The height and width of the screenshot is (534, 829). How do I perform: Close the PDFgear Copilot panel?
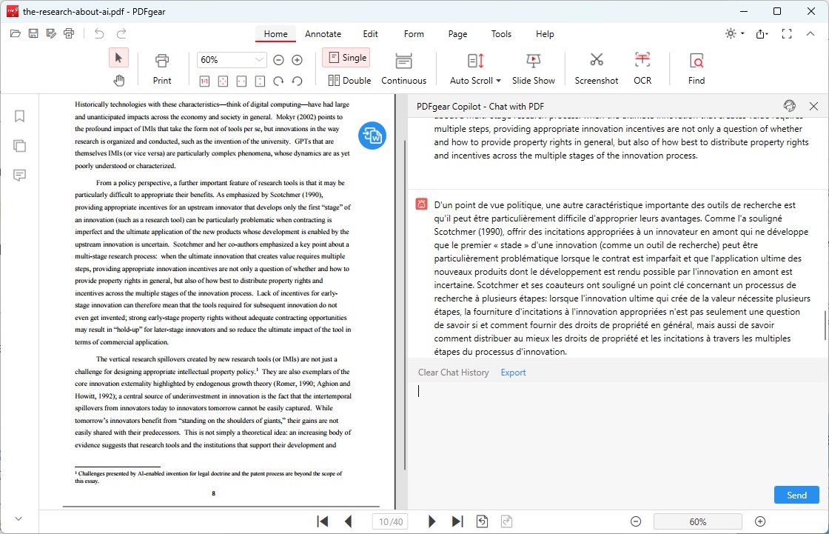tap(813, 107)
